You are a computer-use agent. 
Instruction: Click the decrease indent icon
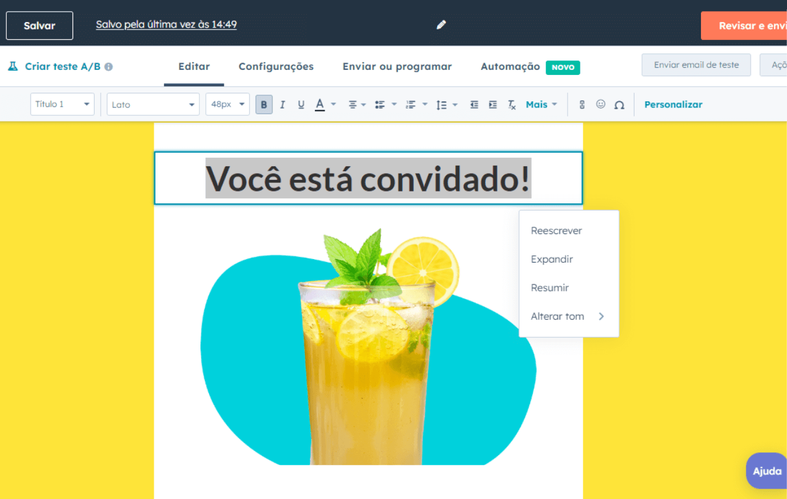pos(474,104)
